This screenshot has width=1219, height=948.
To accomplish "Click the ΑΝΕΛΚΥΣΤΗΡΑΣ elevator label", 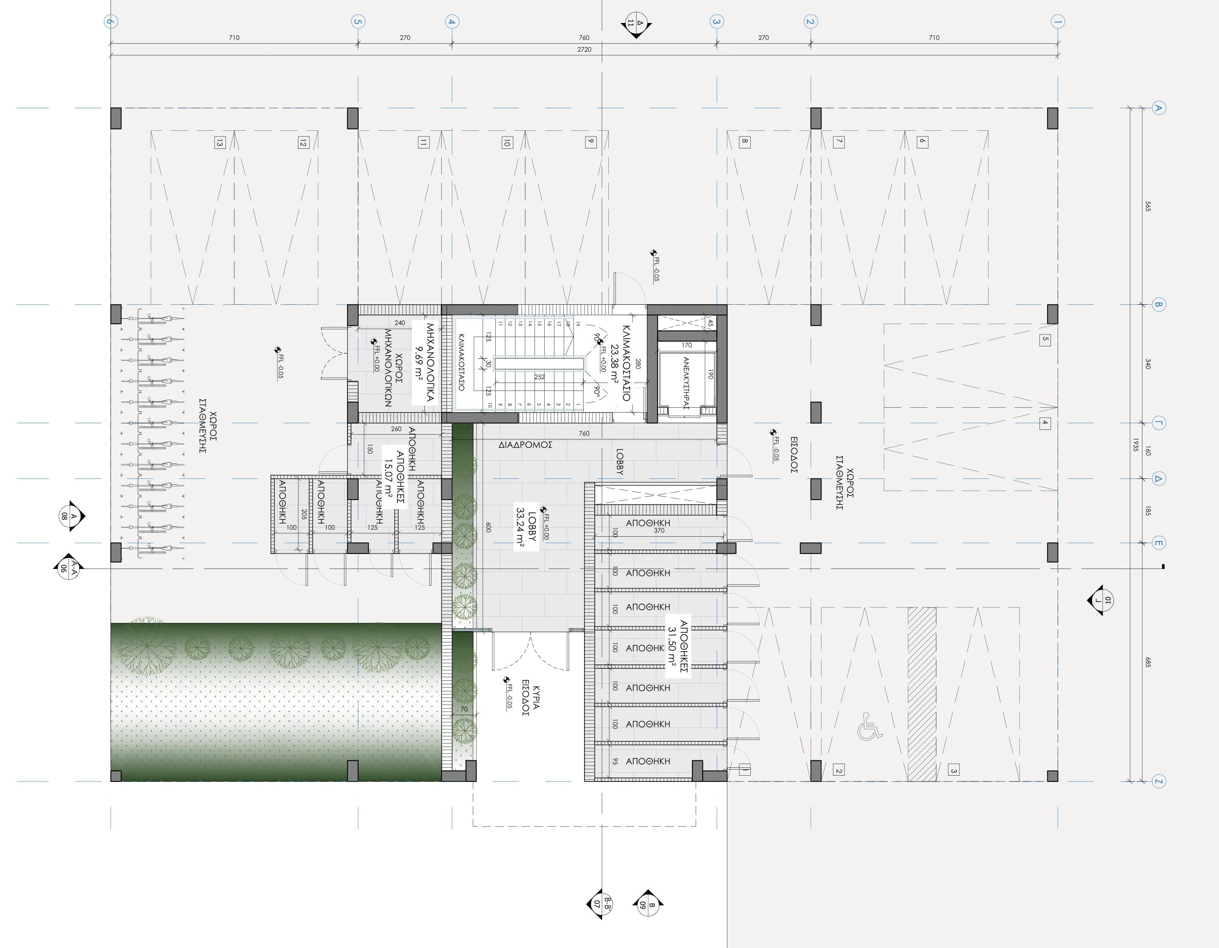I will 687,383.
